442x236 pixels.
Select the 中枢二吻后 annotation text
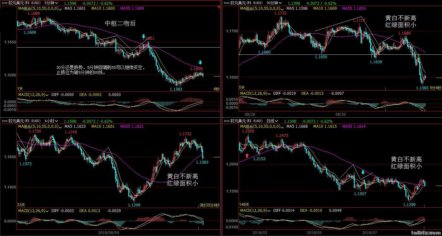click(x=120, y=24)
